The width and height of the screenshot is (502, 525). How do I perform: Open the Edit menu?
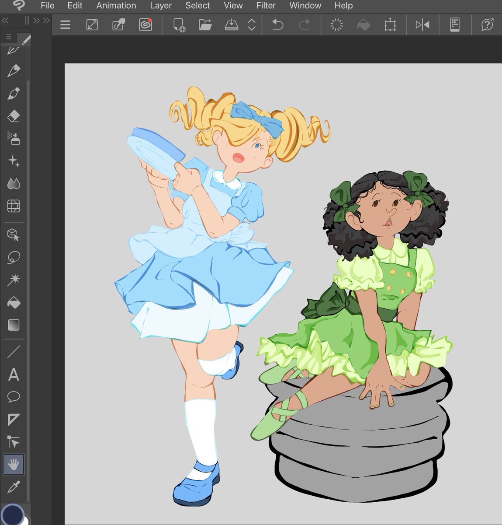tap(75, 6)
